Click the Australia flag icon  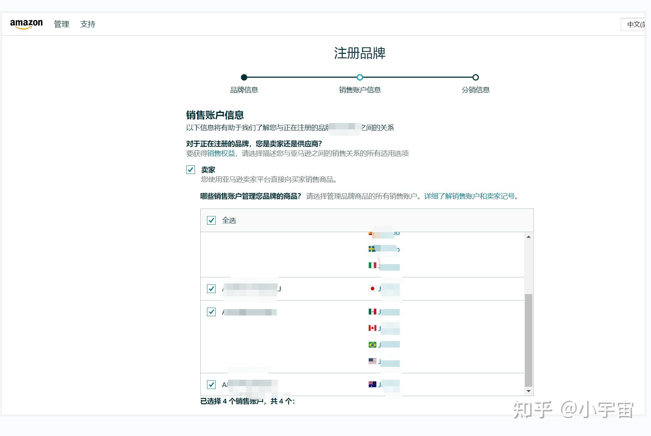coord(372,384)
